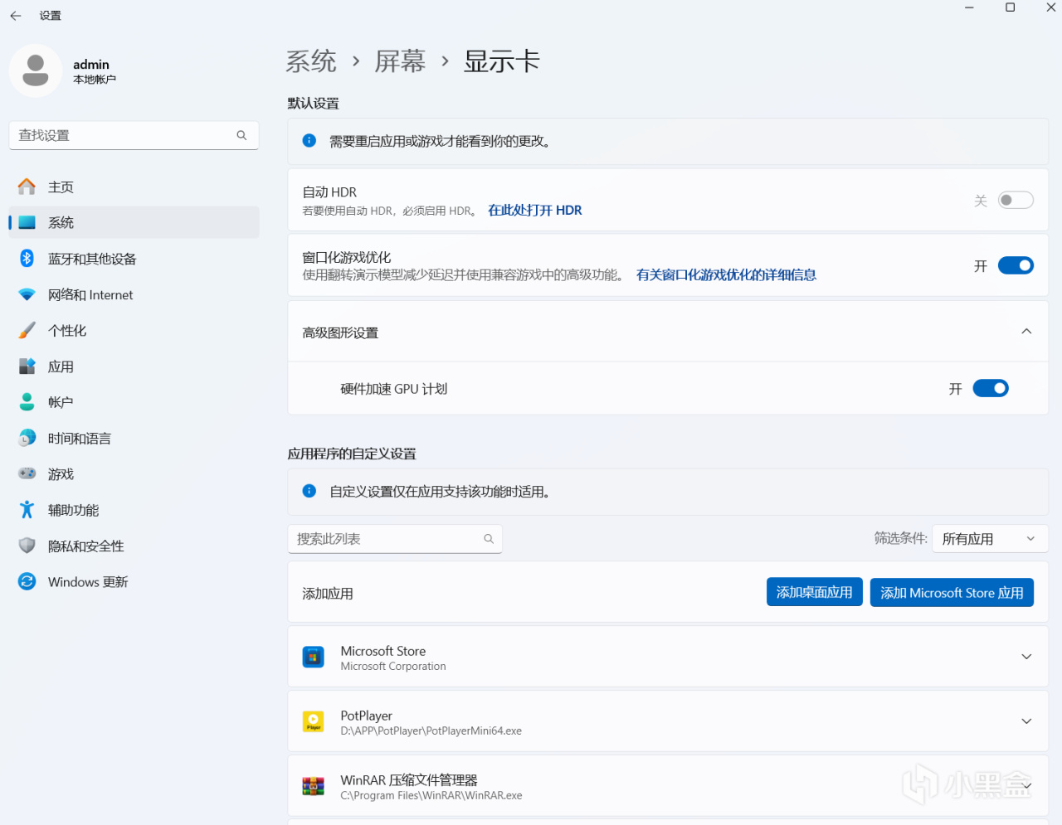
Task: Turn off 硬件加速 GPU 计划 toggle
Action: click(990, 387)
